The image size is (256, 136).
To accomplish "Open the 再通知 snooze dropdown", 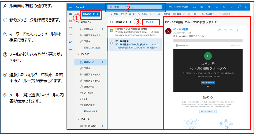I will (209, 14).
